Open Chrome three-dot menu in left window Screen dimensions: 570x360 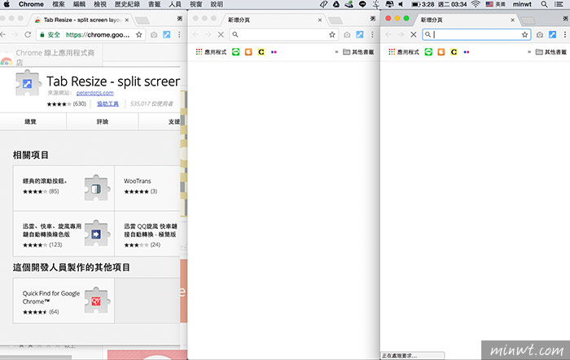coord(179,34)
